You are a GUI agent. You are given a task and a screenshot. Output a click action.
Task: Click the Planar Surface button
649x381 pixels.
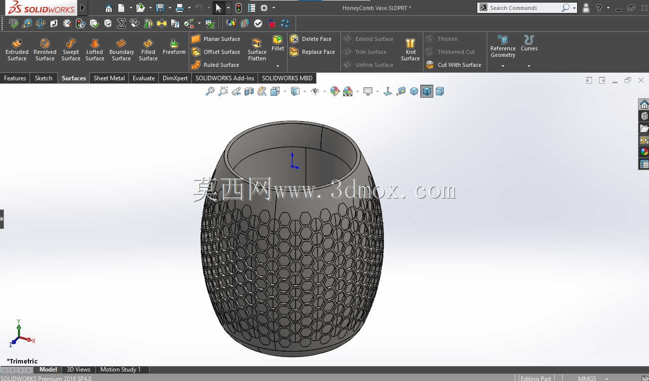[x=216, y=39]
